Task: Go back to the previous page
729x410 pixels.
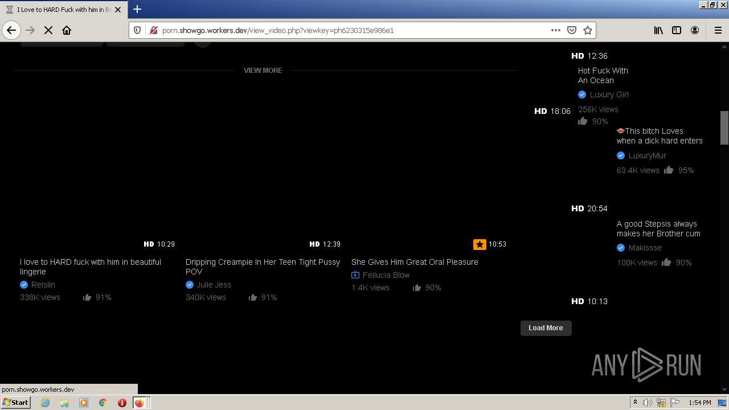Action: (11, 30)
